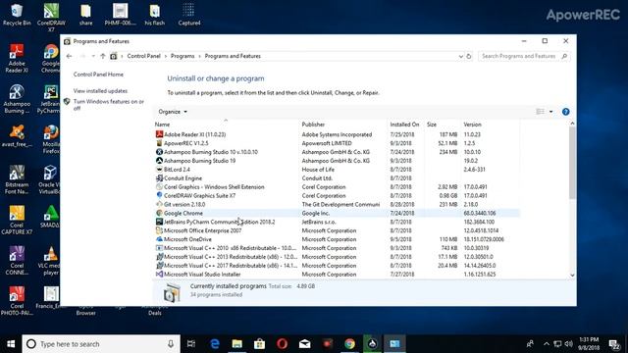Sort list by the Version column header
The width and height of the screenshot is (628, 353).
tap(491, 125)
